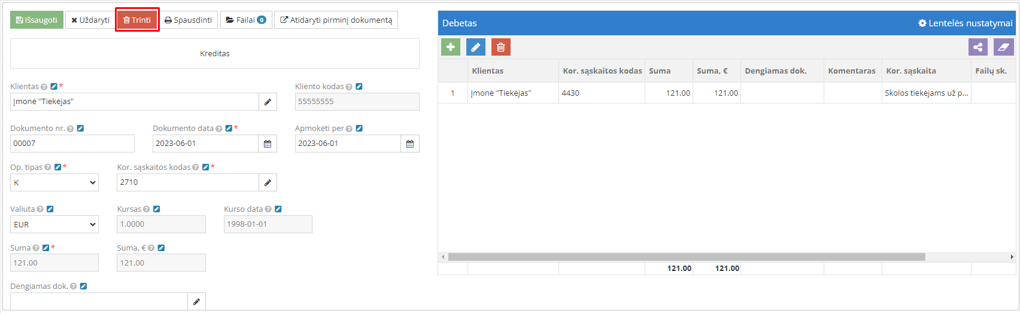This screenshot has width=1020, height=314.
Task: Click the green add row plus icon
Action: pyautogui.click(x=451, y=47)
